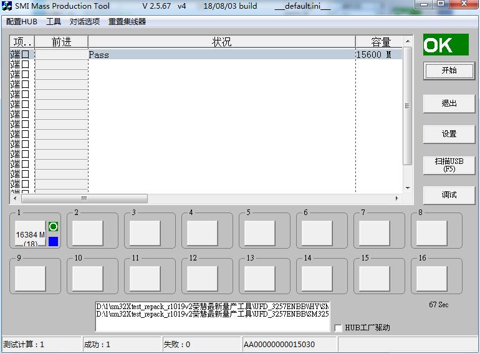Click the 调试 debug button

(449, 195)
